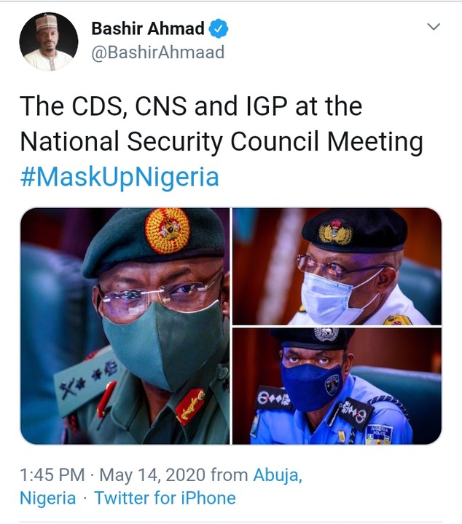Open the army officer photo on the left
The image size is (462, 524).
[x=125, y=325]
